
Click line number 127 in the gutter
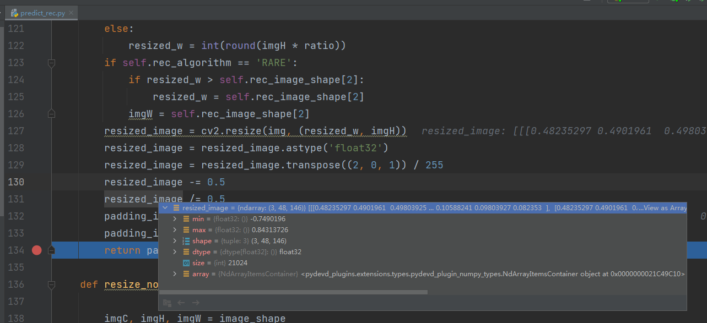pyautogui.click(x=15, y=131)
